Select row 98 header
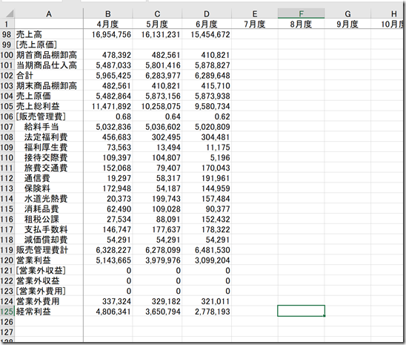Image resolution: width=406 pixels, height=345 pixels. coord(7,34)
